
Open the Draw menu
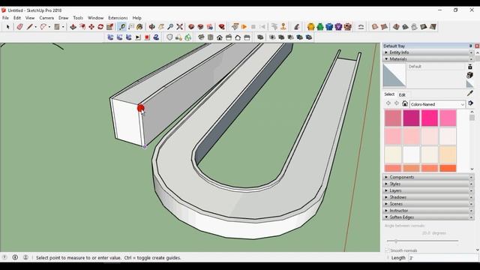(63, 18)
